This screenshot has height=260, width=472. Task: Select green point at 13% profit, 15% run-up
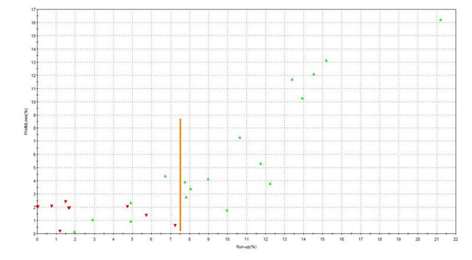click(x=326, y=61)
